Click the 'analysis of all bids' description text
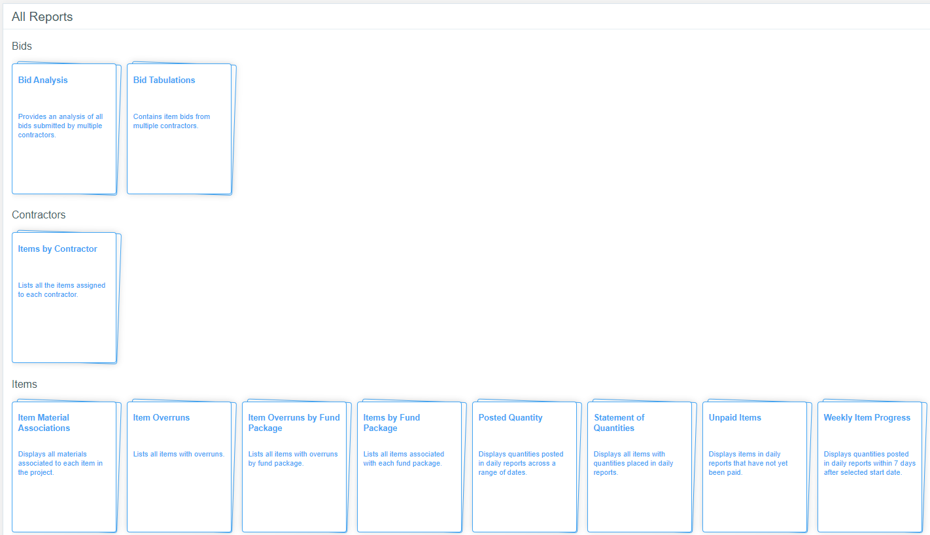This screenshot has height=535, width=930. pos(60,126)
